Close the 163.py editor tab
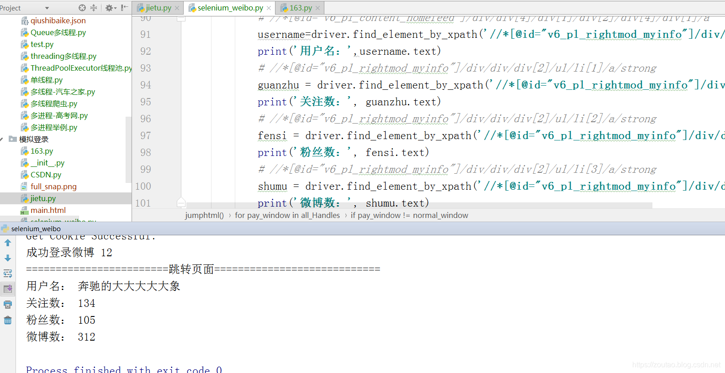 tap(318, 8)
